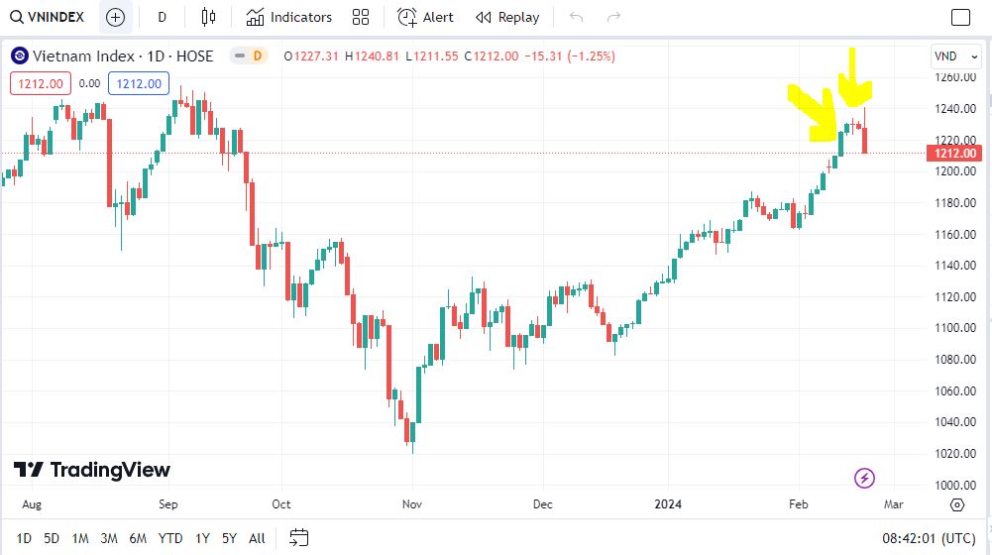Select the 1M date range
Screen dimensions: 992x555
80,538
